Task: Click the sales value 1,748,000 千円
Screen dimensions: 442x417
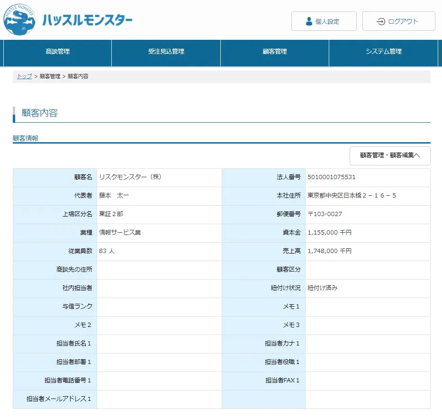Action: coord(330,251)
